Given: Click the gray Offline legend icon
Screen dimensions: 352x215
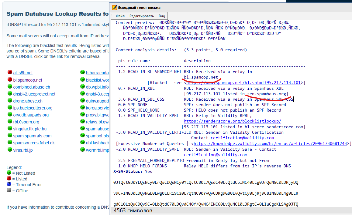Looking at the screenshot, I should tap(9, 190).
